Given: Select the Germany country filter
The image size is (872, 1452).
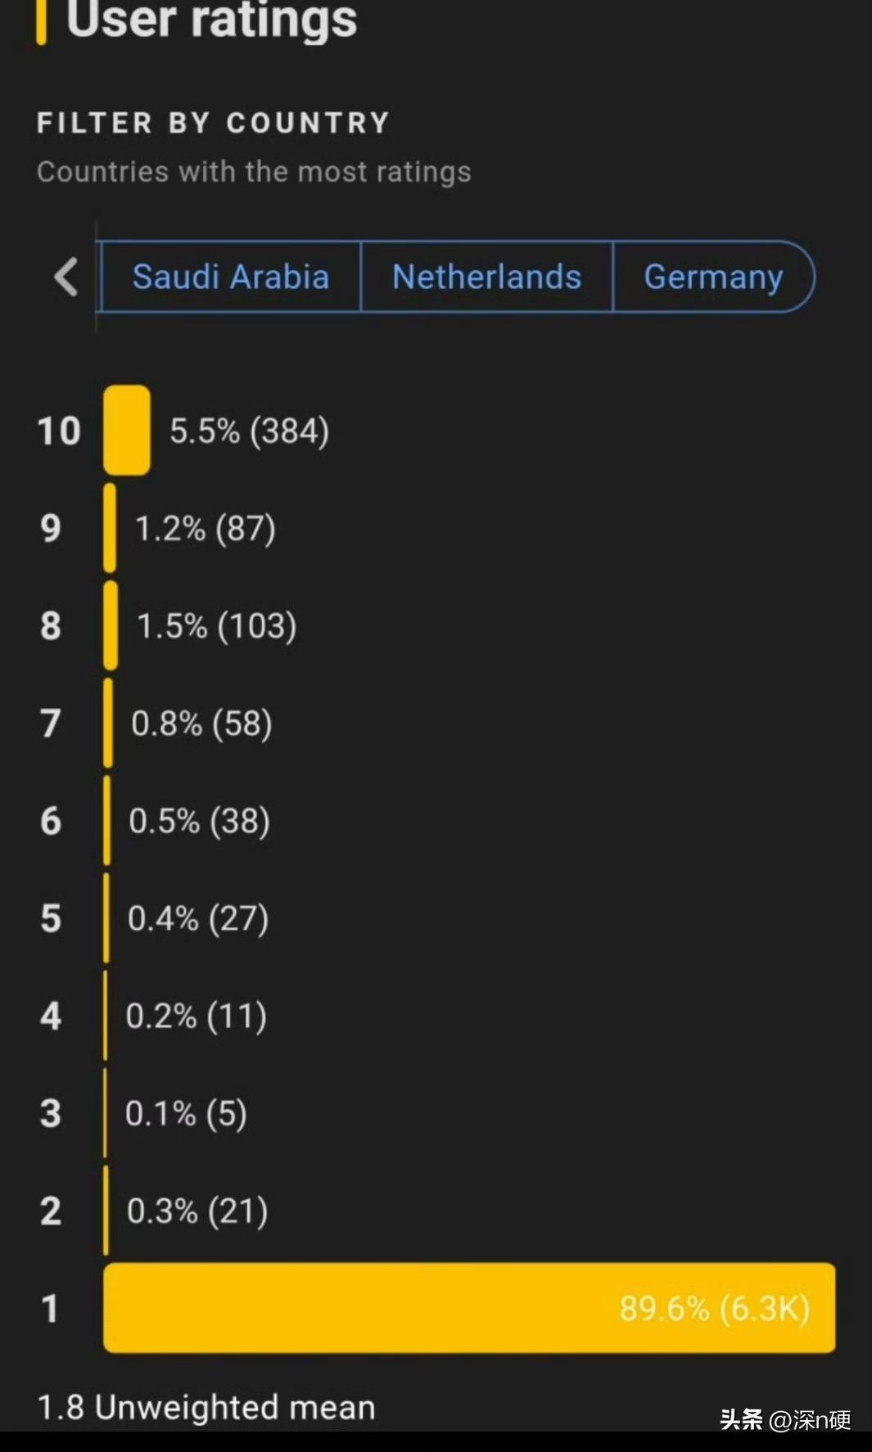Looking at the screenshot, I should [x=713, y=277].
